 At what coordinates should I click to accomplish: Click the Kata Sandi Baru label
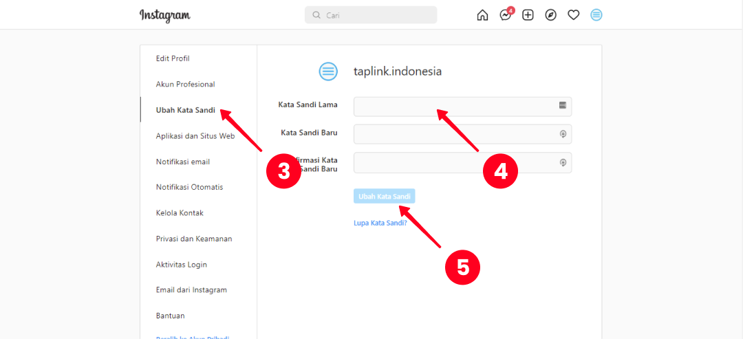(x=309, y=133)
